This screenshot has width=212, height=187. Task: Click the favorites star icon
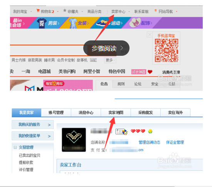pos(65,10)
